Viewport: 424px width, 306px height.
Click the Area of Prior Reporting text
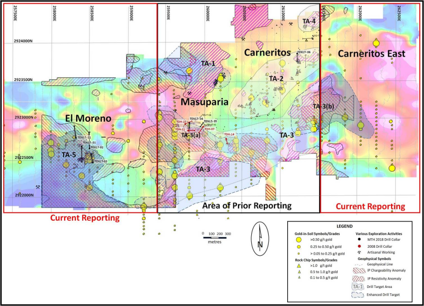(248, 205)
